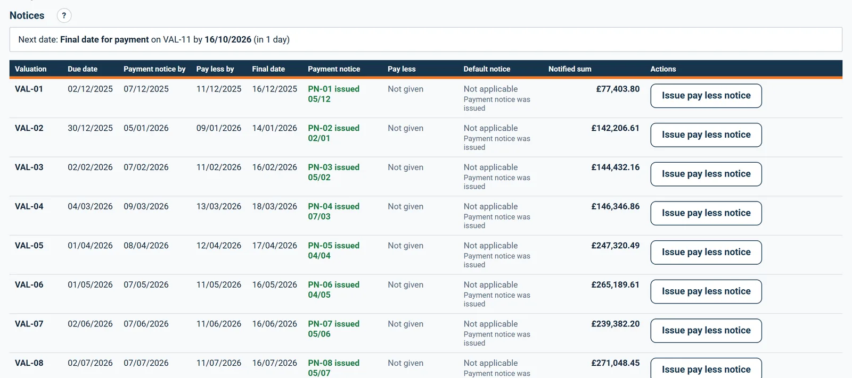This screenshot has height=378, width=852.
Task: Issue pay less notice for VAL-08
Action: point(706,368)
